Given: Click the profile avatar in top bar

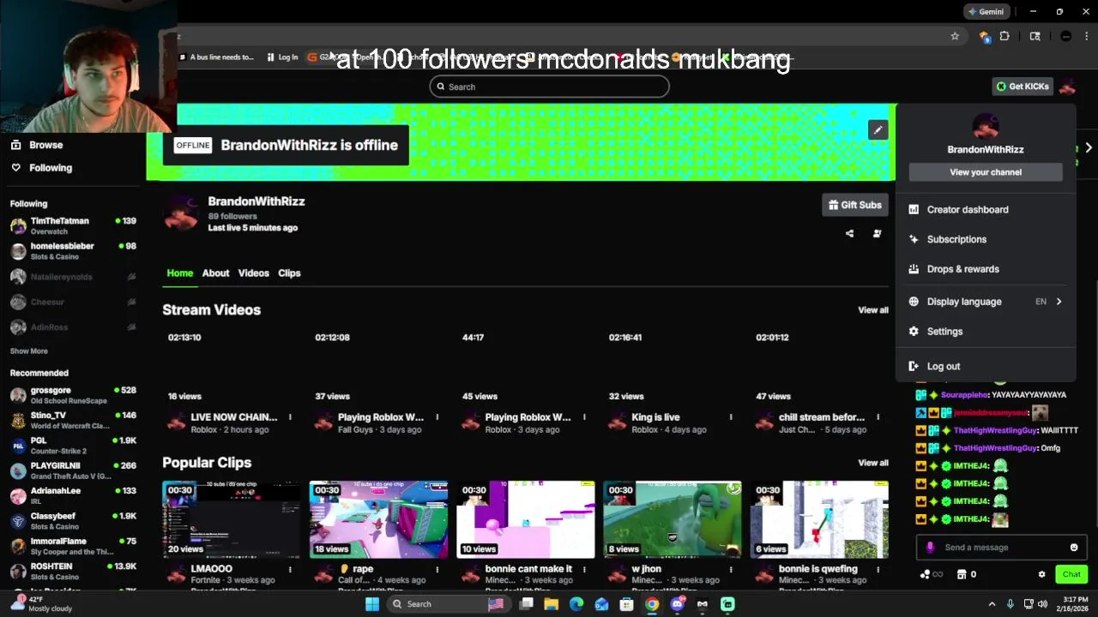Looking at the screenshot, I should point(1067,87).
